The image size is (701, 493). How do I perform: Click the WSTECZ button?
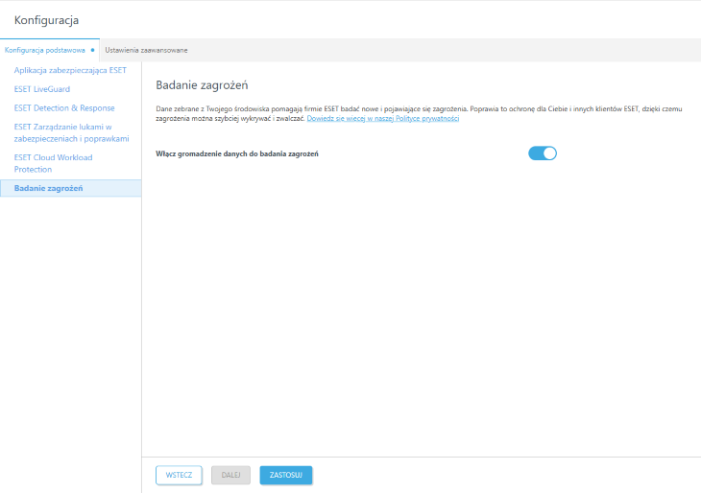[179, 475]
